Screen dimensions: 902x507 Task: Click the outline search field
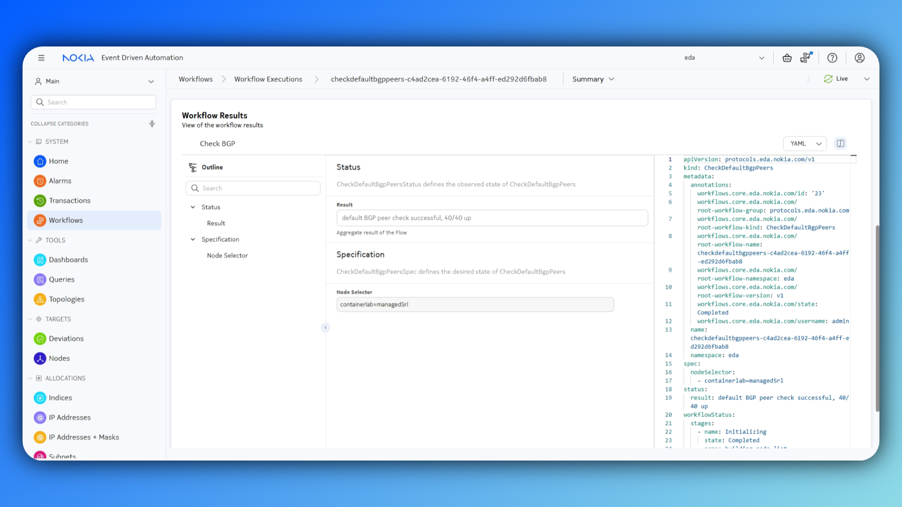(254, 188)
